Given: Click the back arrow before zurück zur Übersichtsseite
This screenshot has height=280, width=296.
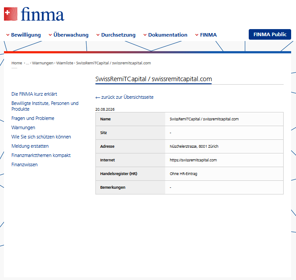Looking at the screenshot, I should [x=98, y=97].
